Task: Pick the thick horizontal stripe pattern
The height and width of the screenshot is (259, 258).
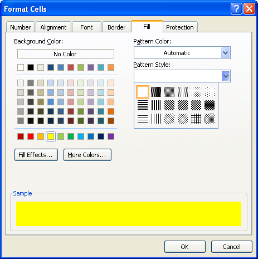Action: [x=143, y=105]
